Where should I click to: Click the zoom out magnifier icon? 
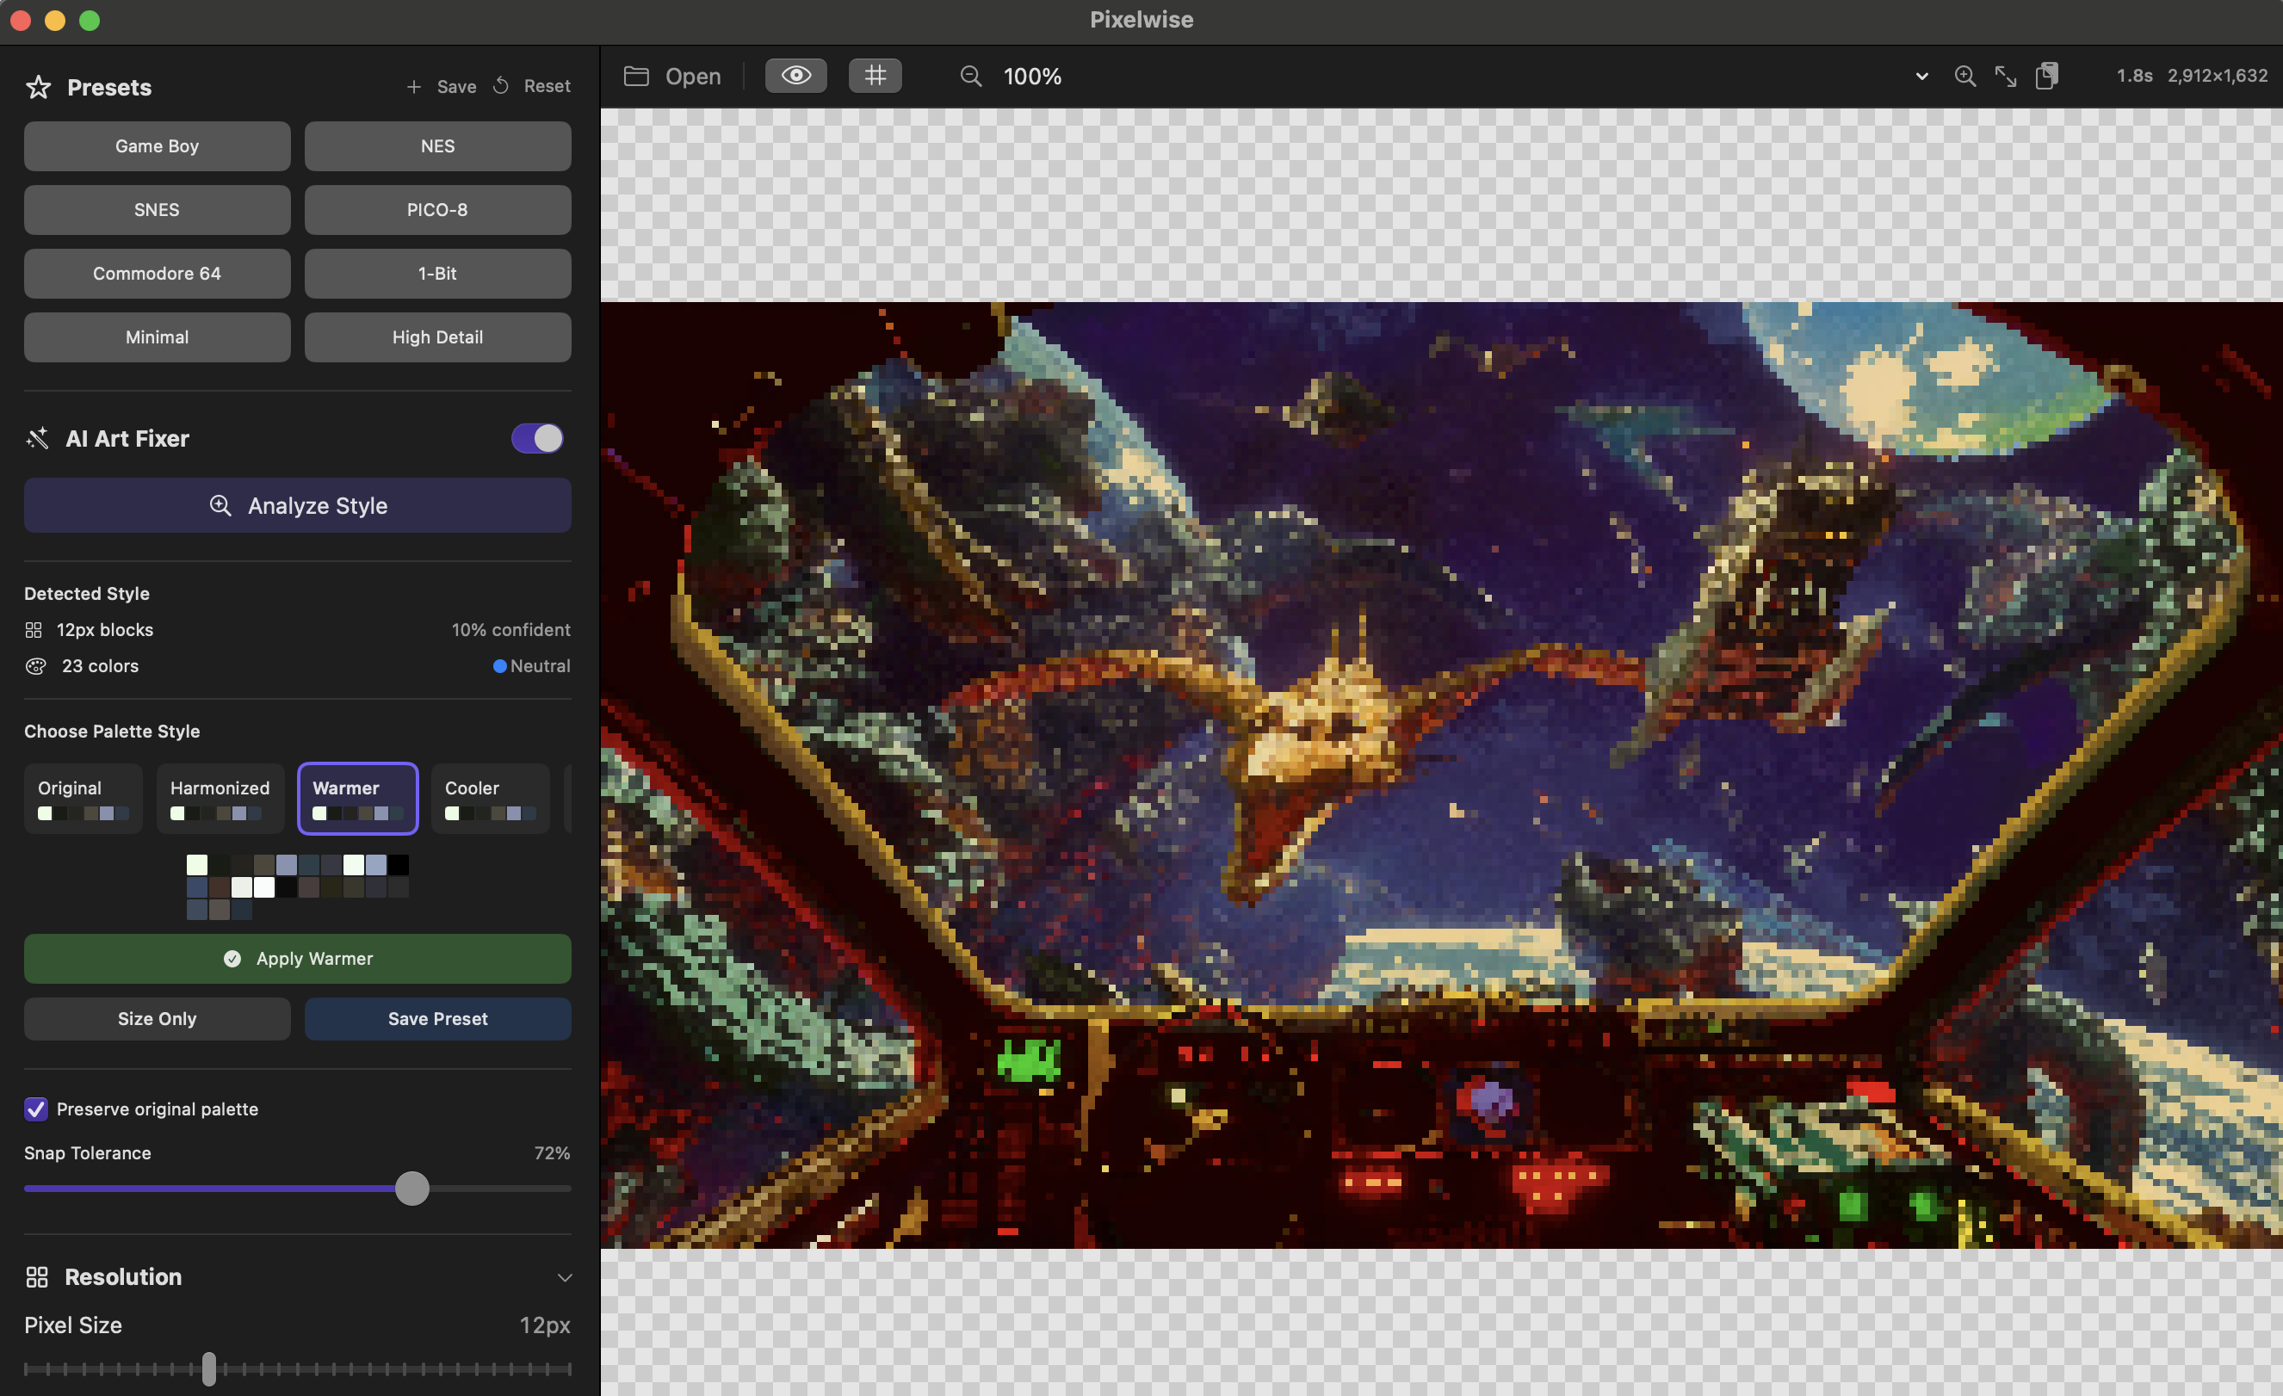(970, 76)
